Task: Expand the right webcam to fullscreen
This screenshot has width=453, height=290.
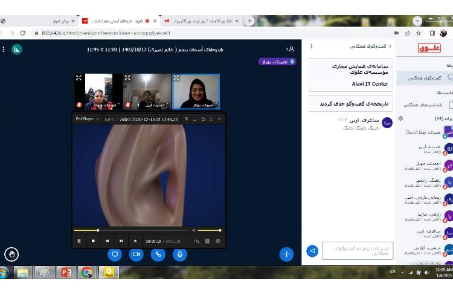Action: point(176,78)
